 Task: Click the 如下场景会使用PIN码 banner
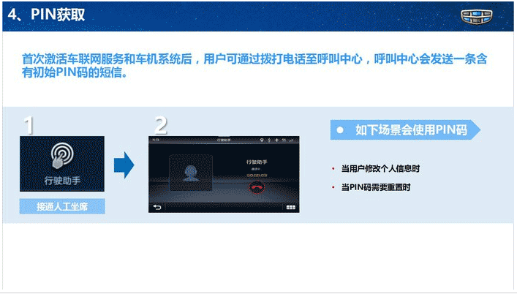[x=405, y=130]
